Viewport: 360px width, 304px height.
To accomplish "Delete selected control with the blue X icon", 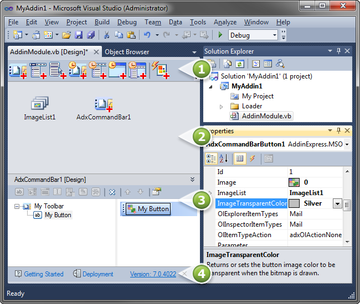I will click(112, 192).
